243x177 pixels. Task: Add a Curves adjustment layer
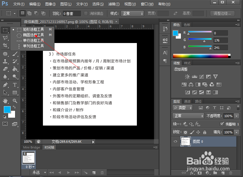(202, 76)
